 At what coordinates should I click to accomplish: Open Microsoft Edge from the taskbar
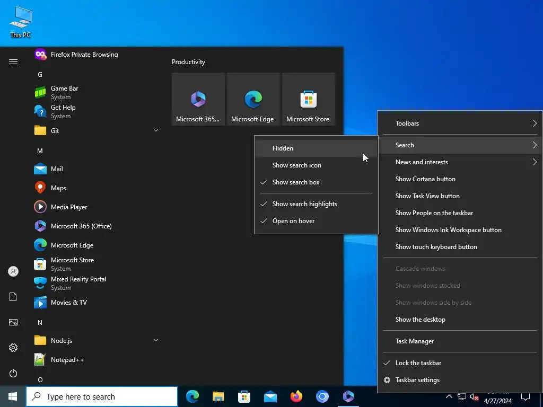[192, 396]
